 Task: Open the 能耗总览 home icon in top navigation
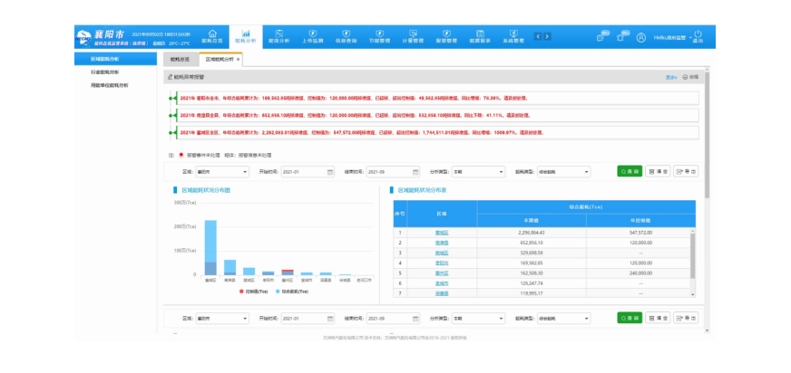[212, 36]
